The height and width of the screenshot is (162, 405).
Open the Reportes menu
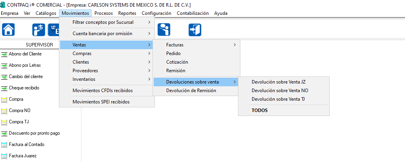127,13
